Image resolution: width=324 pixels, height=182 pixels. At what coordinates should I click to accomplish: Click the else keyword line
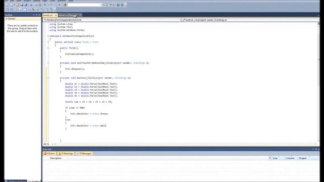(68, 120)
